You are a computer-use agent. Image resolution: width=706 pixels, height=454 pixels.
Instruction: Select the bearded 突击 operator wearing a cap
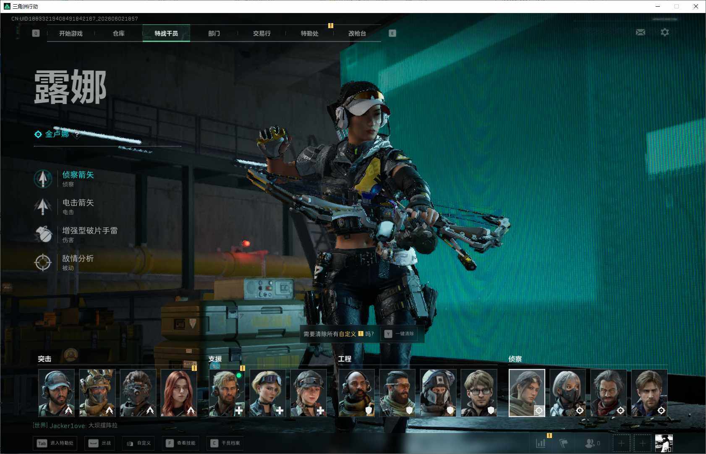pyautogui.click(x=56, y=393)
